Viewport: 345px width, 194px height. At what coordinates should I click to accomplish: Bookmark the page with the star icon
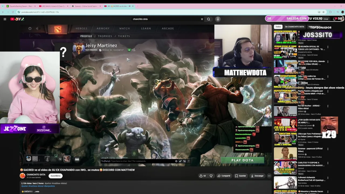point(323,12)
